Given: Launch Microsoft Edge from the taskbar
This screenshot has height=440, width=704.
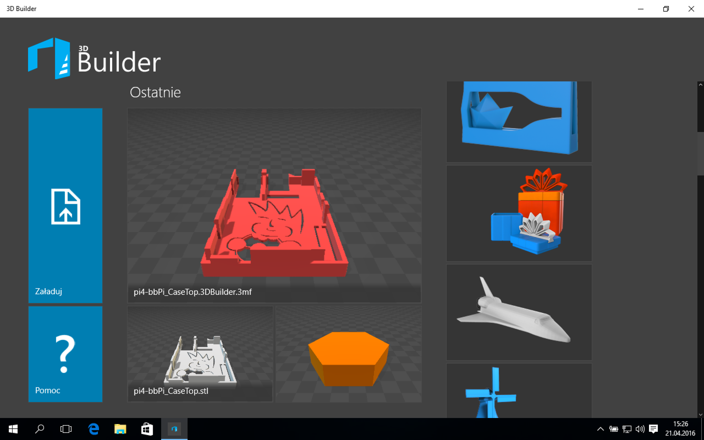Looking at the screenshot, I should coord(94,429).
